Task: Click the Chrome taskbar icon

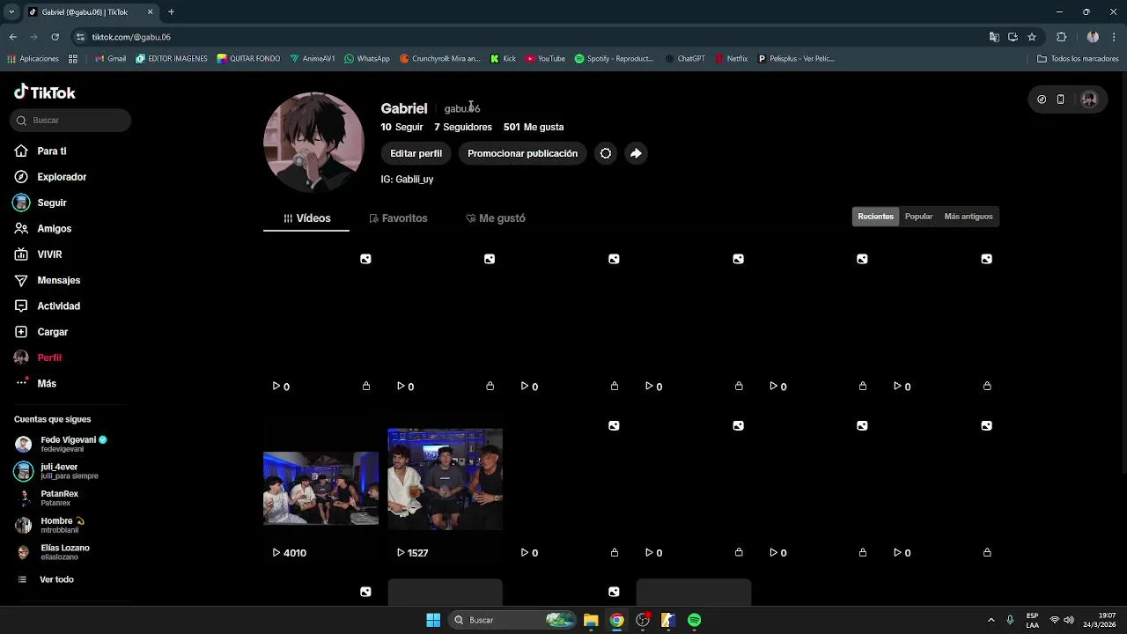Action: [617, 620]
